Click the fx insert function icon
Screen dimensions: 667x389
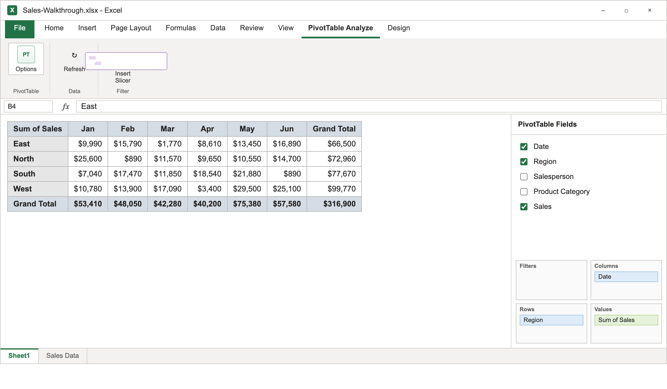point(66,106)
